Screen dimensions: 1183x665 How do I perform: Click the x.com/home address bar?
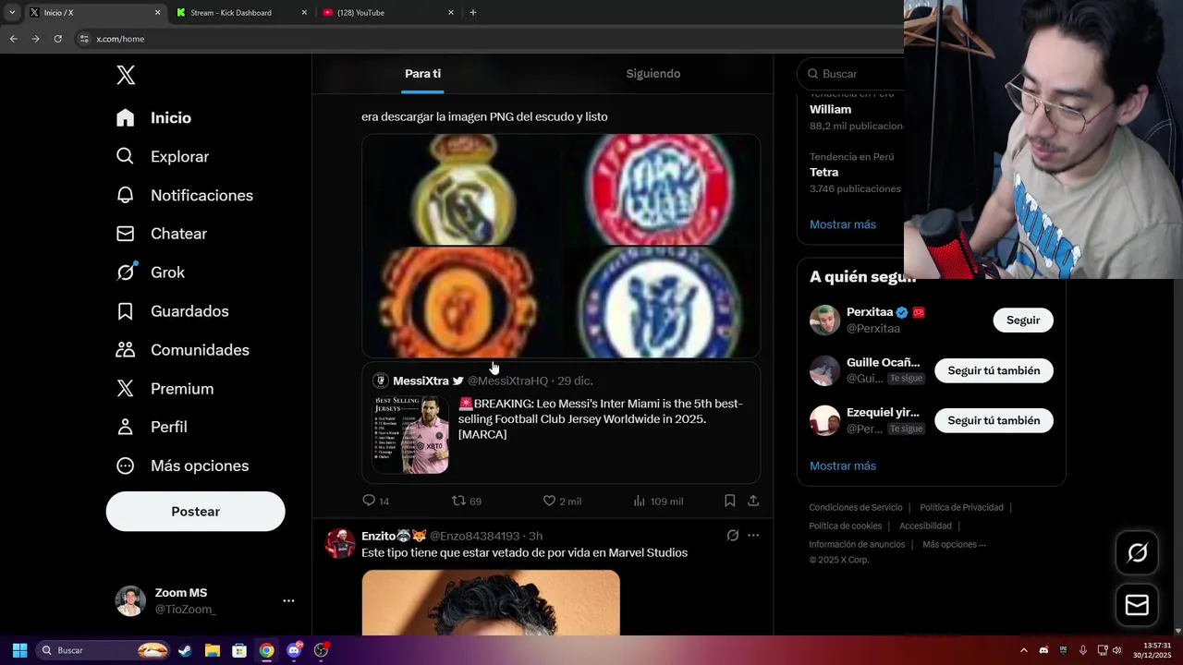(x=490, y=39)
